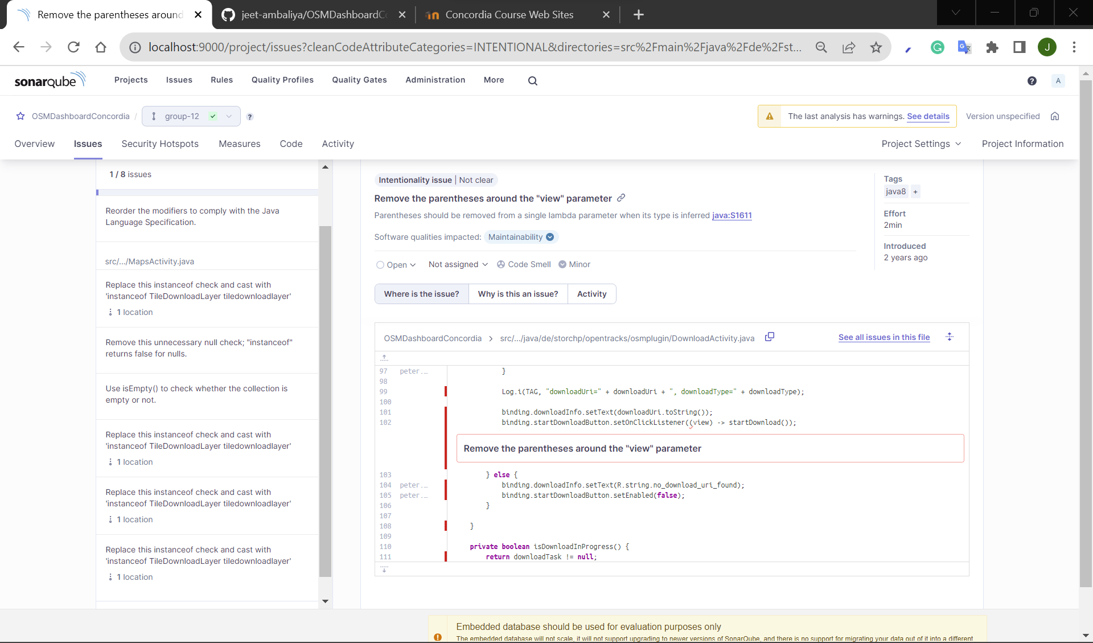Click the help icon beside the branch selector

pos(249,117)
